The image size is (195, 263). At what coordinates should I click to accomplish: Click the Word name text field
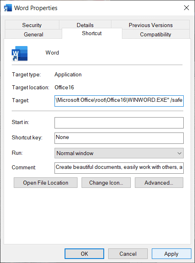52,53
